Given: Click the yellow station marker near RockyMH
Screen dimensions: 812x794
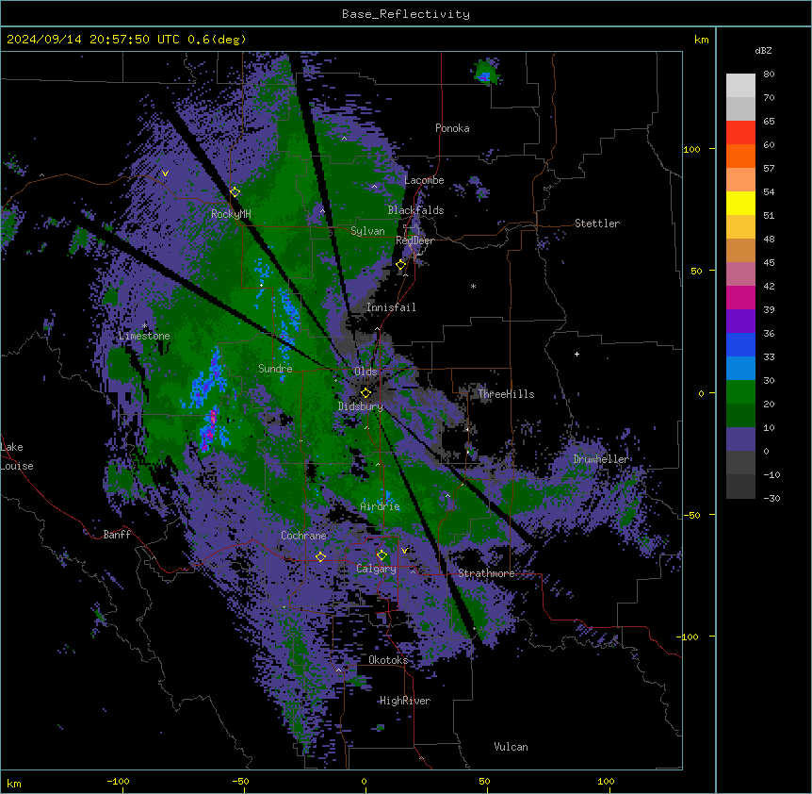Looking at the screenshot, I should tap(235, 192).
